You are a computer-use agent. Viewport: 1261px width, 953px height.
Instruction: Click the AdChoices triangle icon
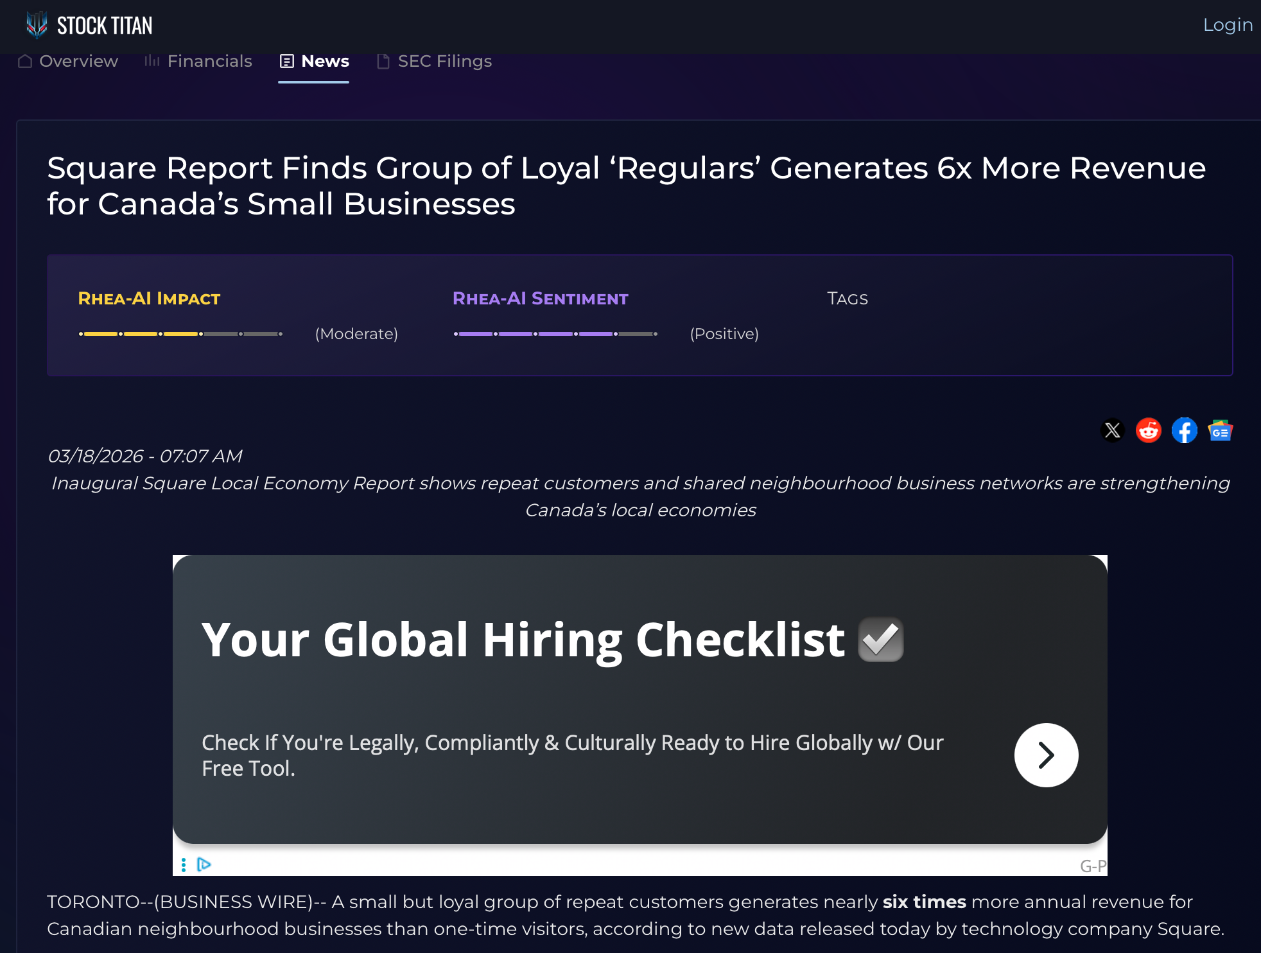(204, 864)
